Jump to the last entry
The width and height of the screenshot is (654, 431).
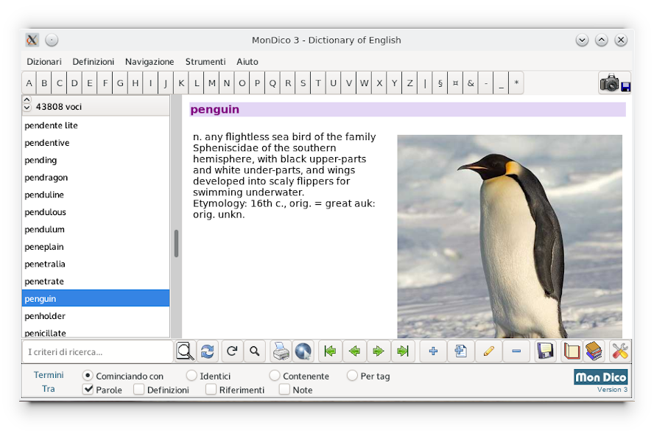[x=403, y=351]
